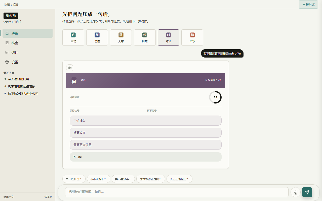
Task: Open the 档案 sidebar page
Action: (27, 43)
